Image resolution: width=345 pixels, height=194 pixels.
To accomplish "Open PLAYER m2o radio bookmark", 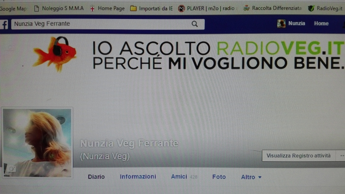I will pyautogui.click(x=207, y=8).
